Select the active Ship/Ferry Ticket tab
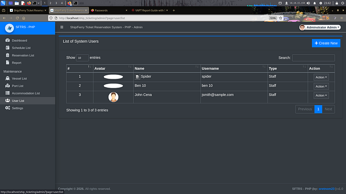 pos(69,10)
